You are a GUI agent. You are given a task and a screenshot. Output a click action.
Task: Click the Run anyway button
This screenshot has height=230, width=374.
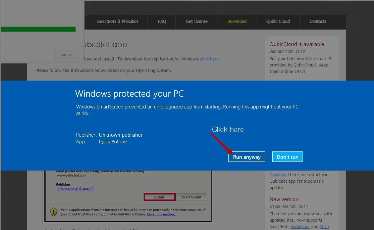(x=247, y=157)
